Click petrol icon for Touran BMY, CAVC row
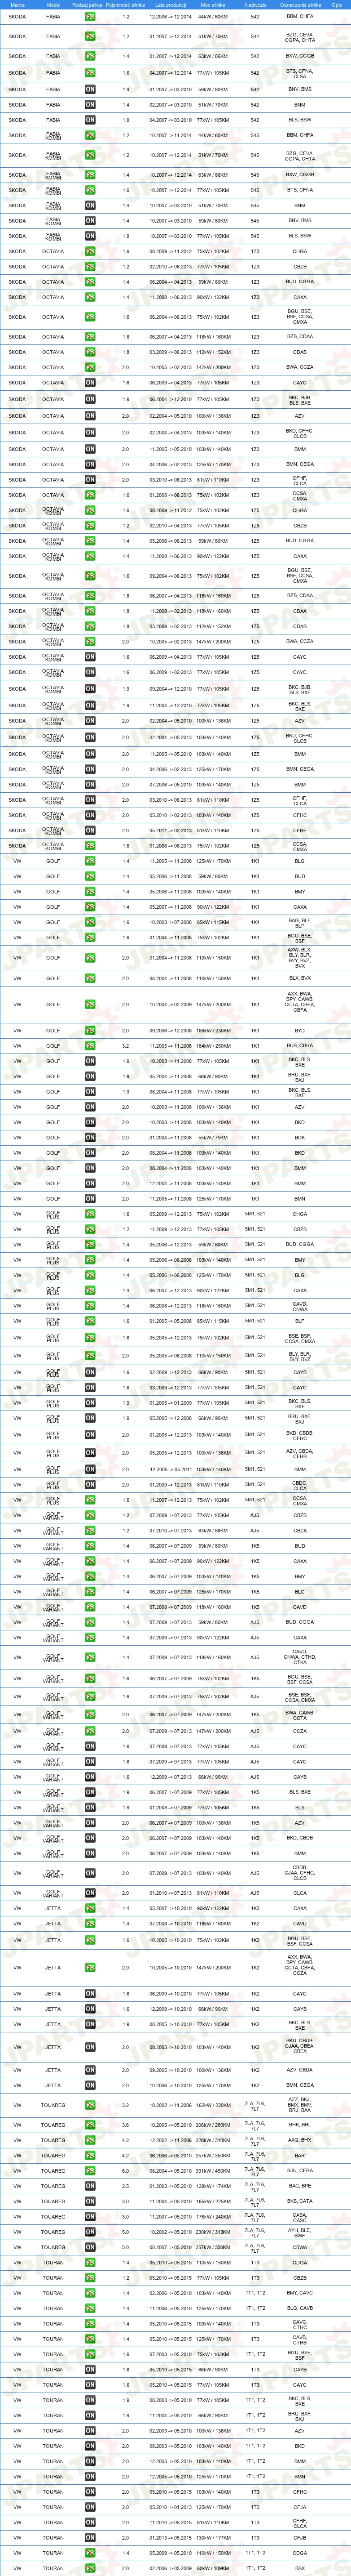This screenshot has height=2576, width=351. click(x=90, y=2293)
